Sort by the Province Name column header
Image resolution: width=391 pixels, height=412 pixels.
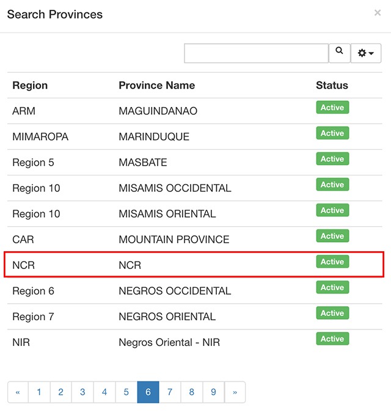(157, 86)
